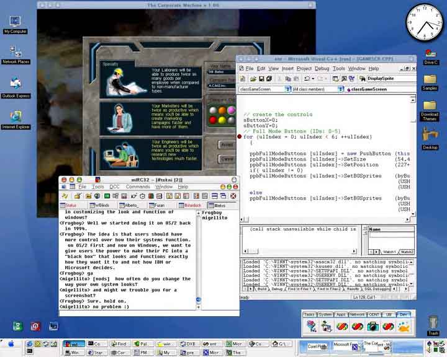Toggle breakpoint dot beside the for loop

point(240,136)
